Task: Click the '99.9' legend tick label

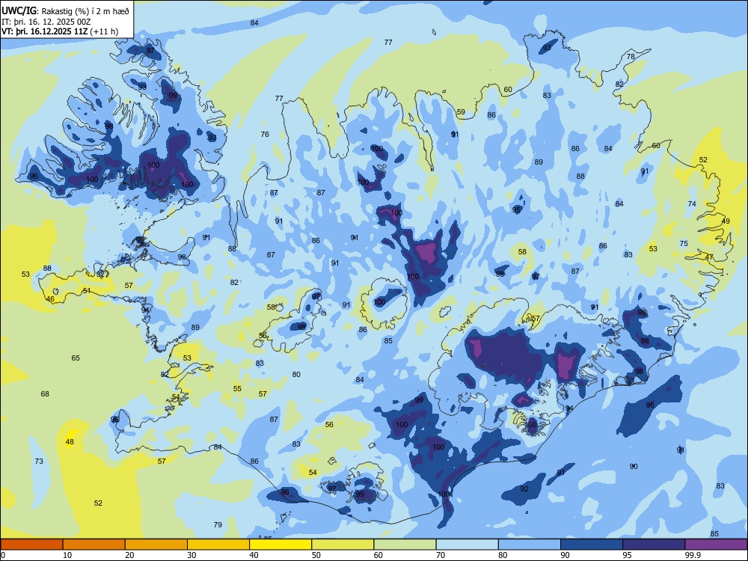Action: point(693,555)
